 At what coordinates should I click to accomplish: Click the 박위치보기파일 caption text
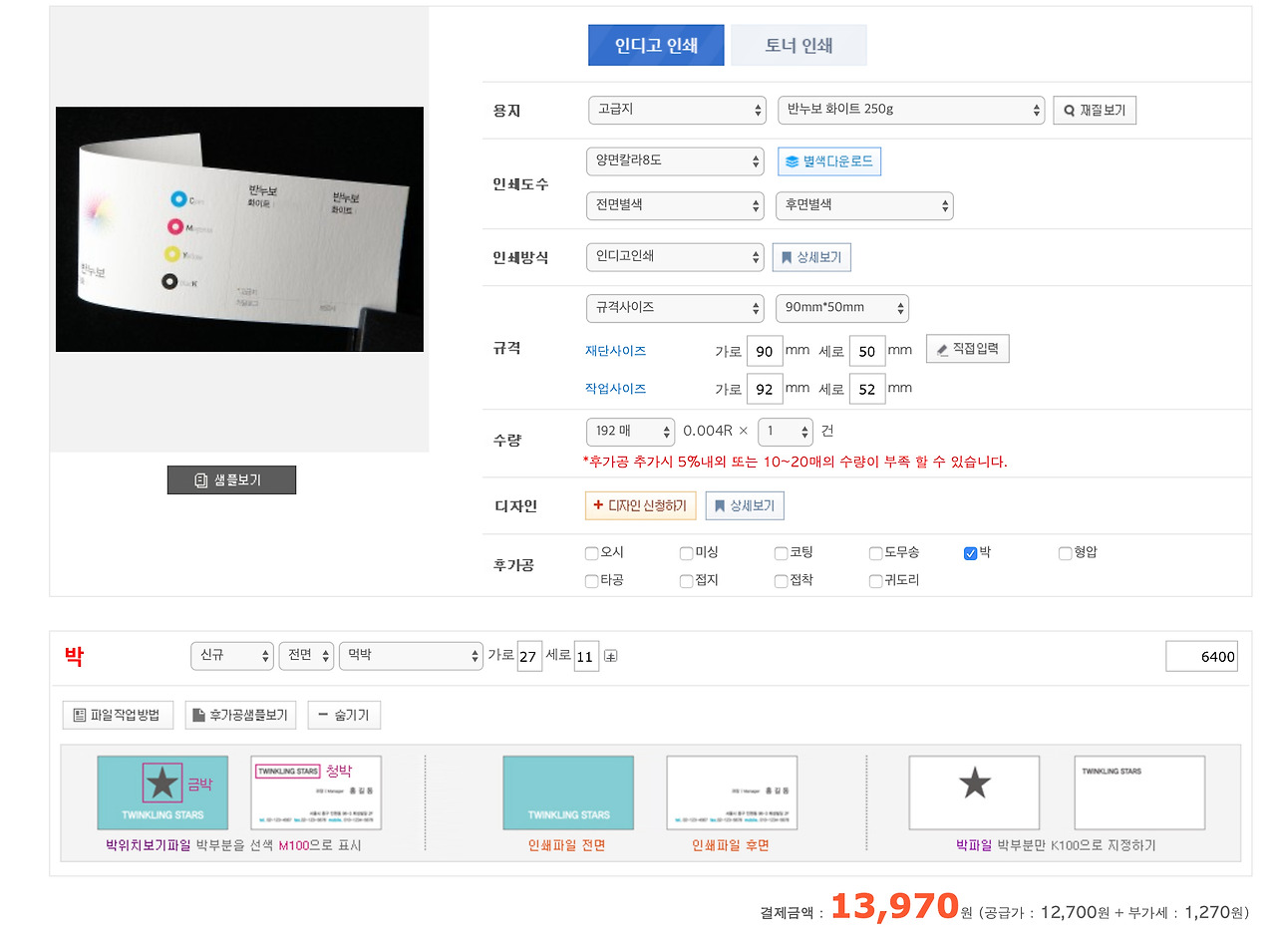148,845
